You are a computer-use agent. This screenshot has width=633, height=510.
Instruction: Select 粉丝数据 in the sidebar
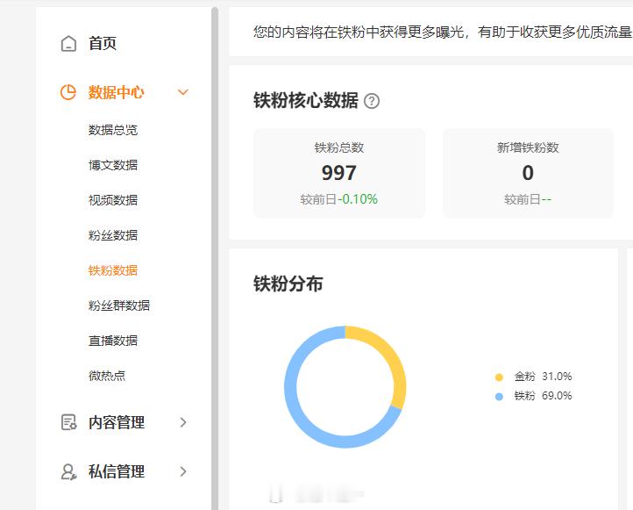click(113, 235)
